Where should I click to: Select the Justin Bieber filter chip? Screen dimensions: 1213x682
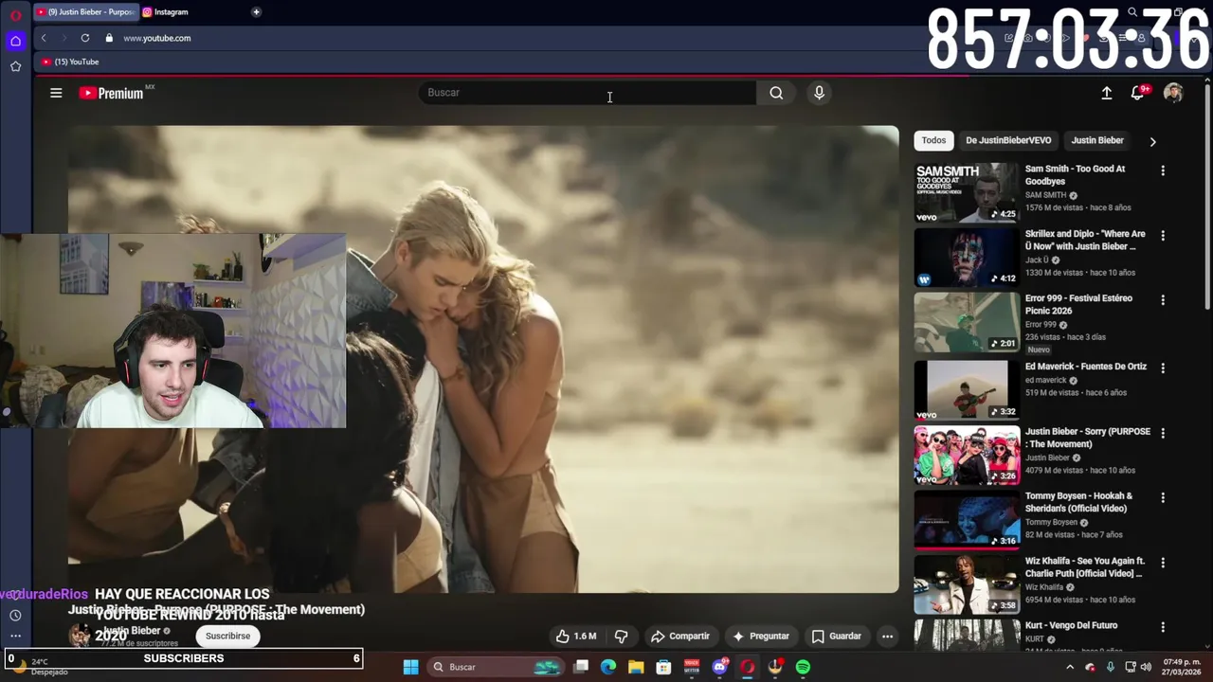pos(1097,140)
